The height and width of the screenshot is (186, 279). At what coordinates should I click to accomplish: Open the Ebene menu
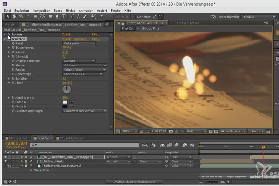point(58,11)
